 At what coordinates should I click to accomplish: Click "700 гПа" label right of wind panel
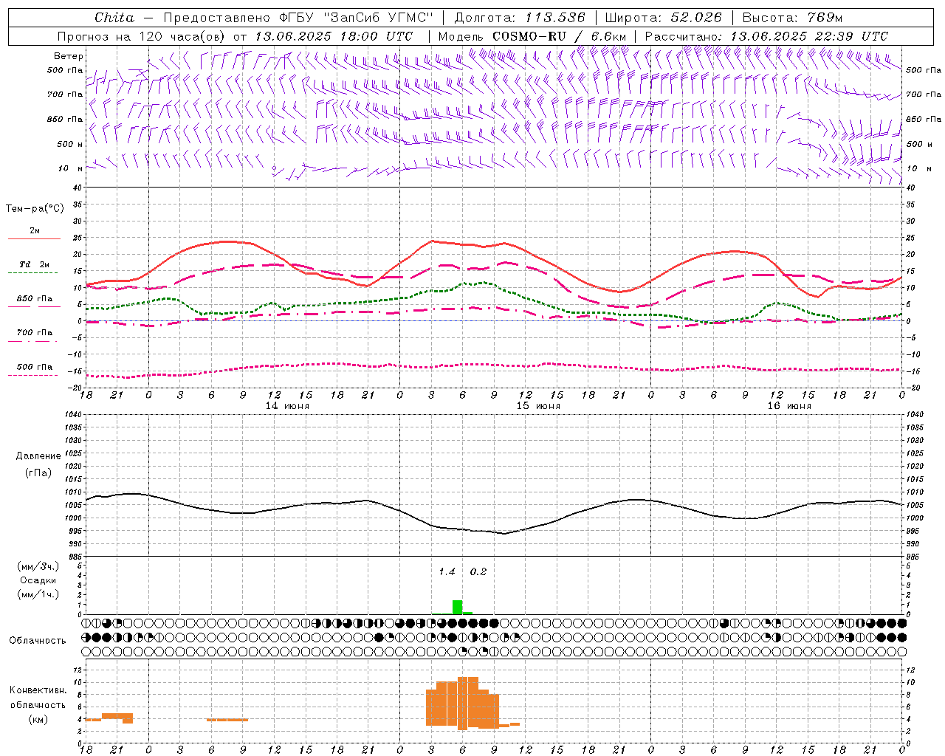click(924, 94)
